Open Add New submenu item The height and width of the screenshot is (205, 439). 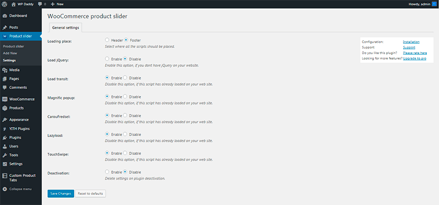pos(10,53)
